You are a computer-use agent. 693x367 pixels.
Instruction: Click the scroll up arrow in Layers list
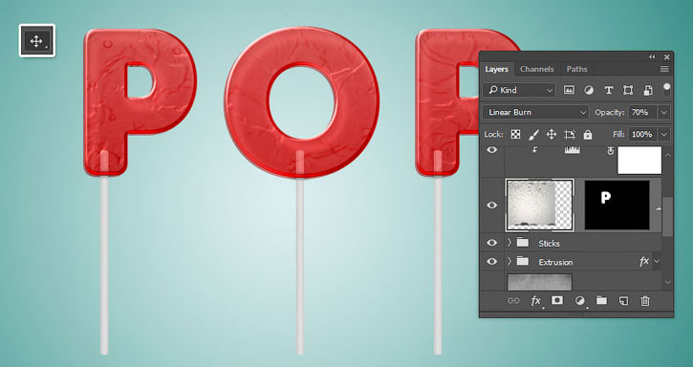tap(667, 155)
